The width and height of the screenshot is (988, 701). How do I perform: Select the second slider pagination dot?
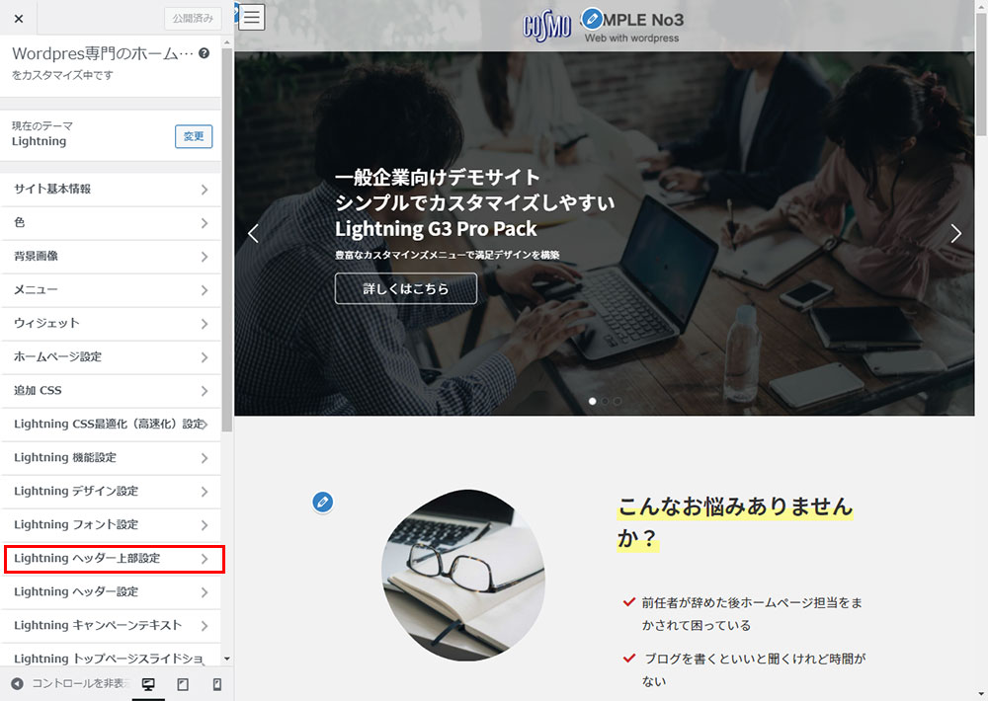[x=605, y=401]
